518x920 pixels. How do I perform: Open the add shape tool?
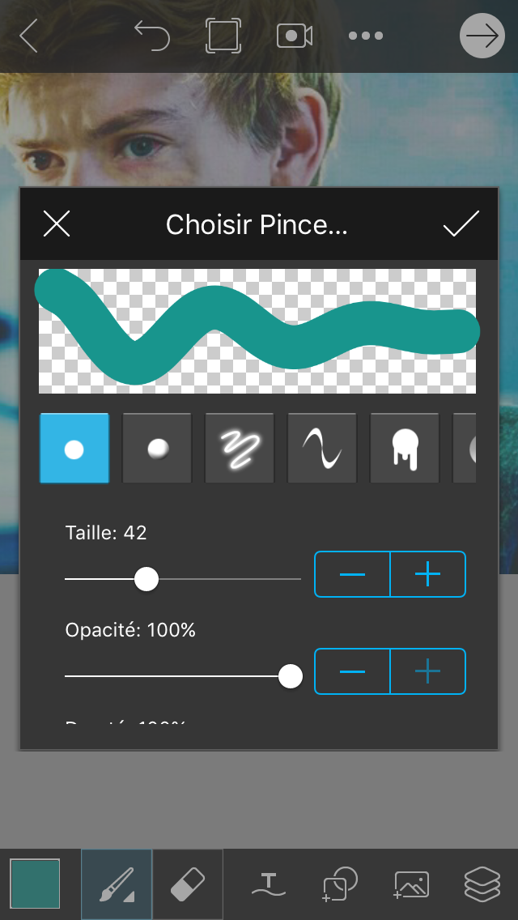340,884
